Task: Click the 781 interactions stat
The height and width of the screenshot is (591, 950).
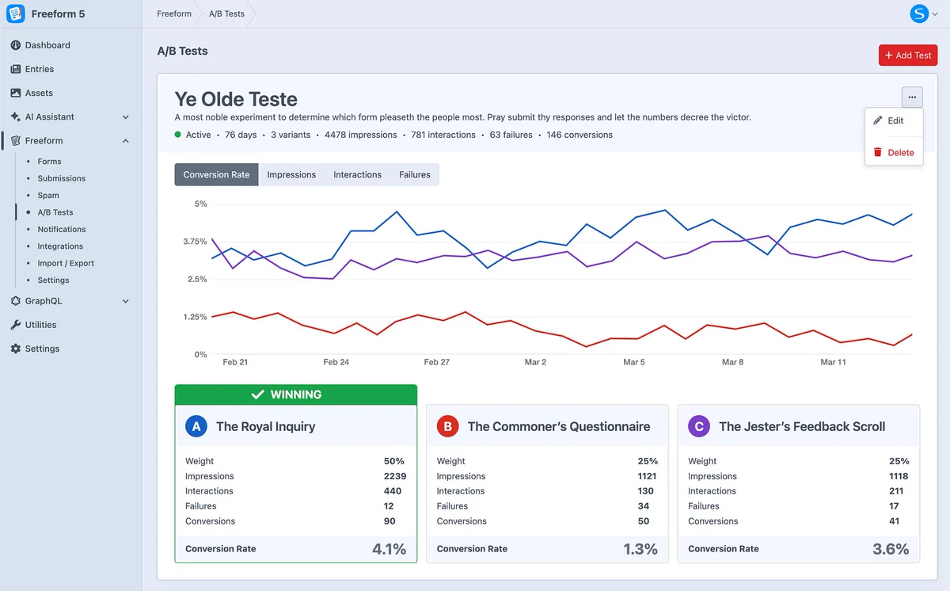Action: point(443,135)
